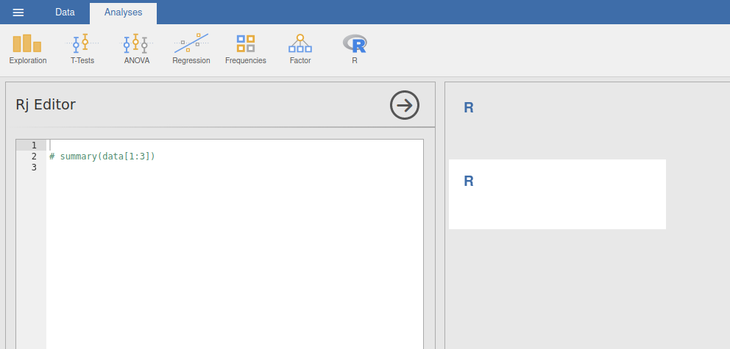
Task: Open the T-Tests analyses menu
Action: pos(82,49)
